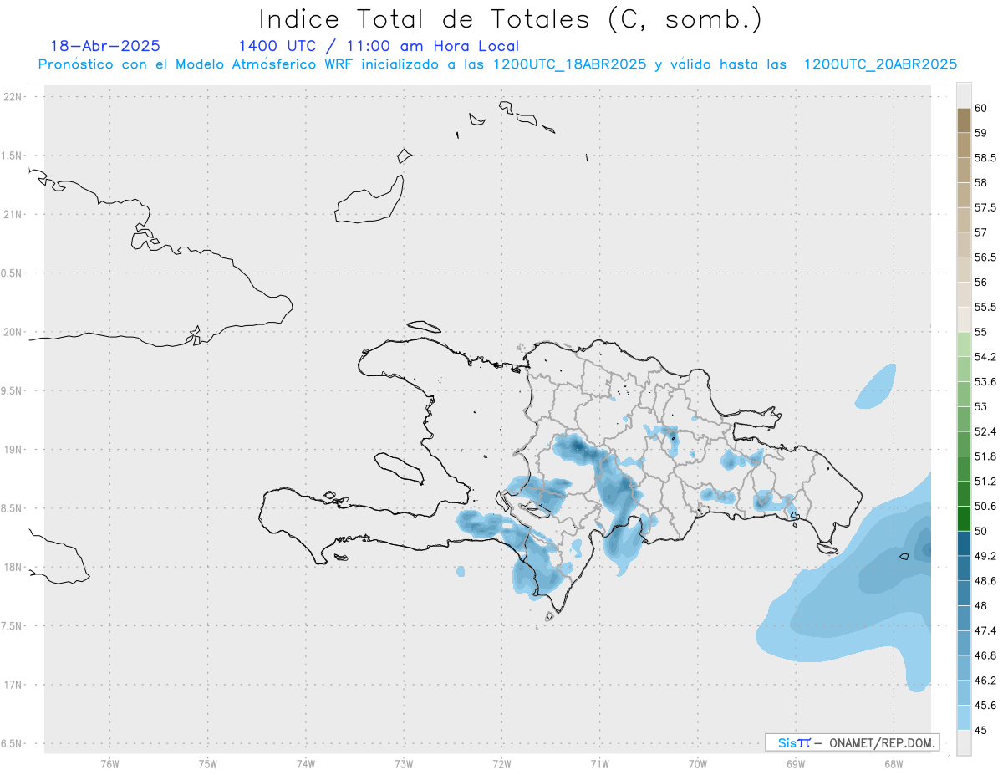The width and height of the screenshot is (1003, 775).
Task: Click the dark green legend swatch between 50 and 50.6
Action: [x=964, y=518]
